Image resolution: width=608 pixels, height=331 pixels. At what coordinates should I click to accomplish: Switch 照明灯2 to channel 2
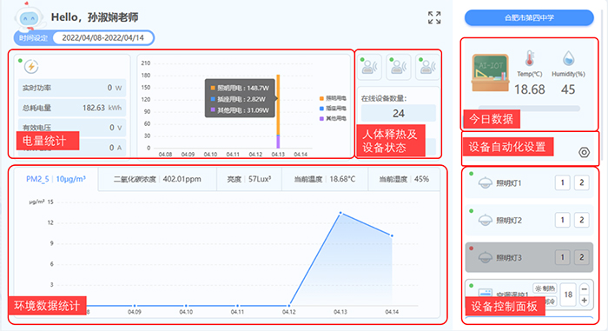(x=582, y=220)
